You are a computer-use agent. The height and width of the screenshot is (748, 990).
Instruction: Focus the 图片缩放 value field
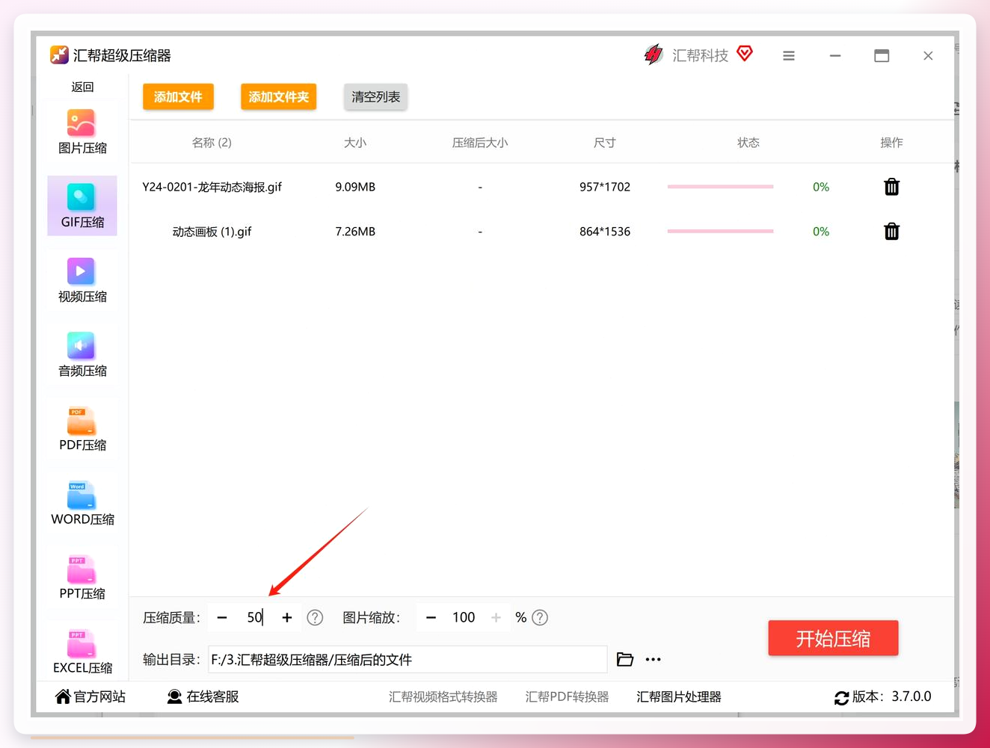[x=464, y=617]
